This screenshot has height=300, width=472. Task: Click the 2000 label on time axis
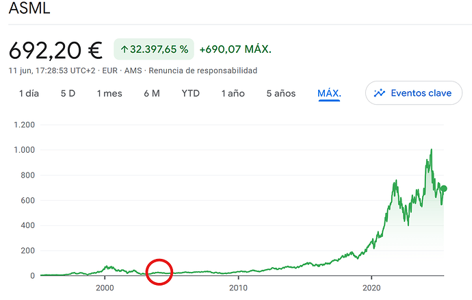click(x=105, y=288)
